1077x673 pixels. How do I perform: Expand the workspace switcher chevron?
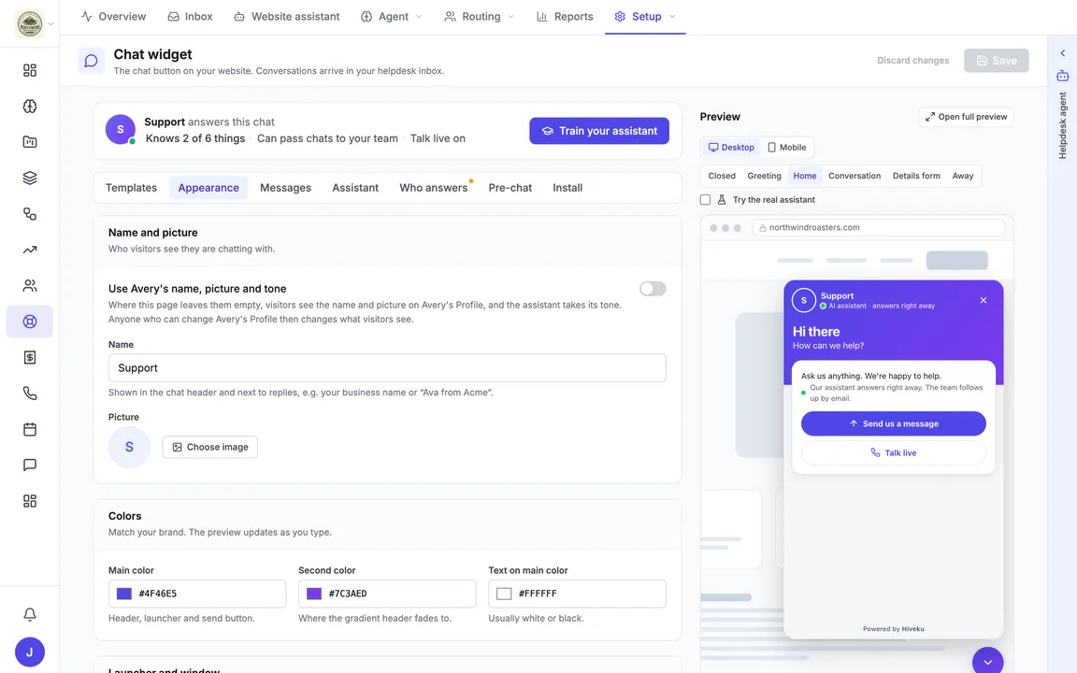(50, 24)
